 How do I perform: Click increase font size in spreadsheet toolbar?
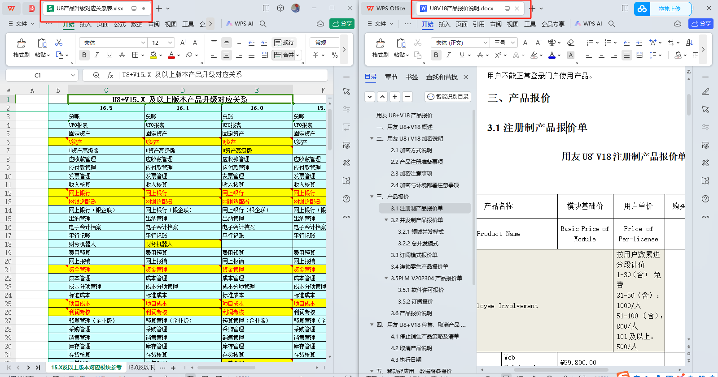(x=183, y=43)
